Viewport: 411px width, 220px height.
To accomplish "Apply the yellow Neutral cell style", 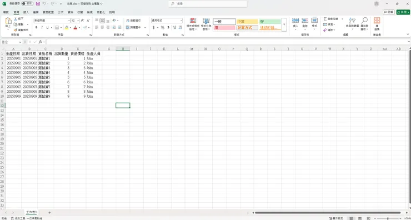I will [247, 22].
